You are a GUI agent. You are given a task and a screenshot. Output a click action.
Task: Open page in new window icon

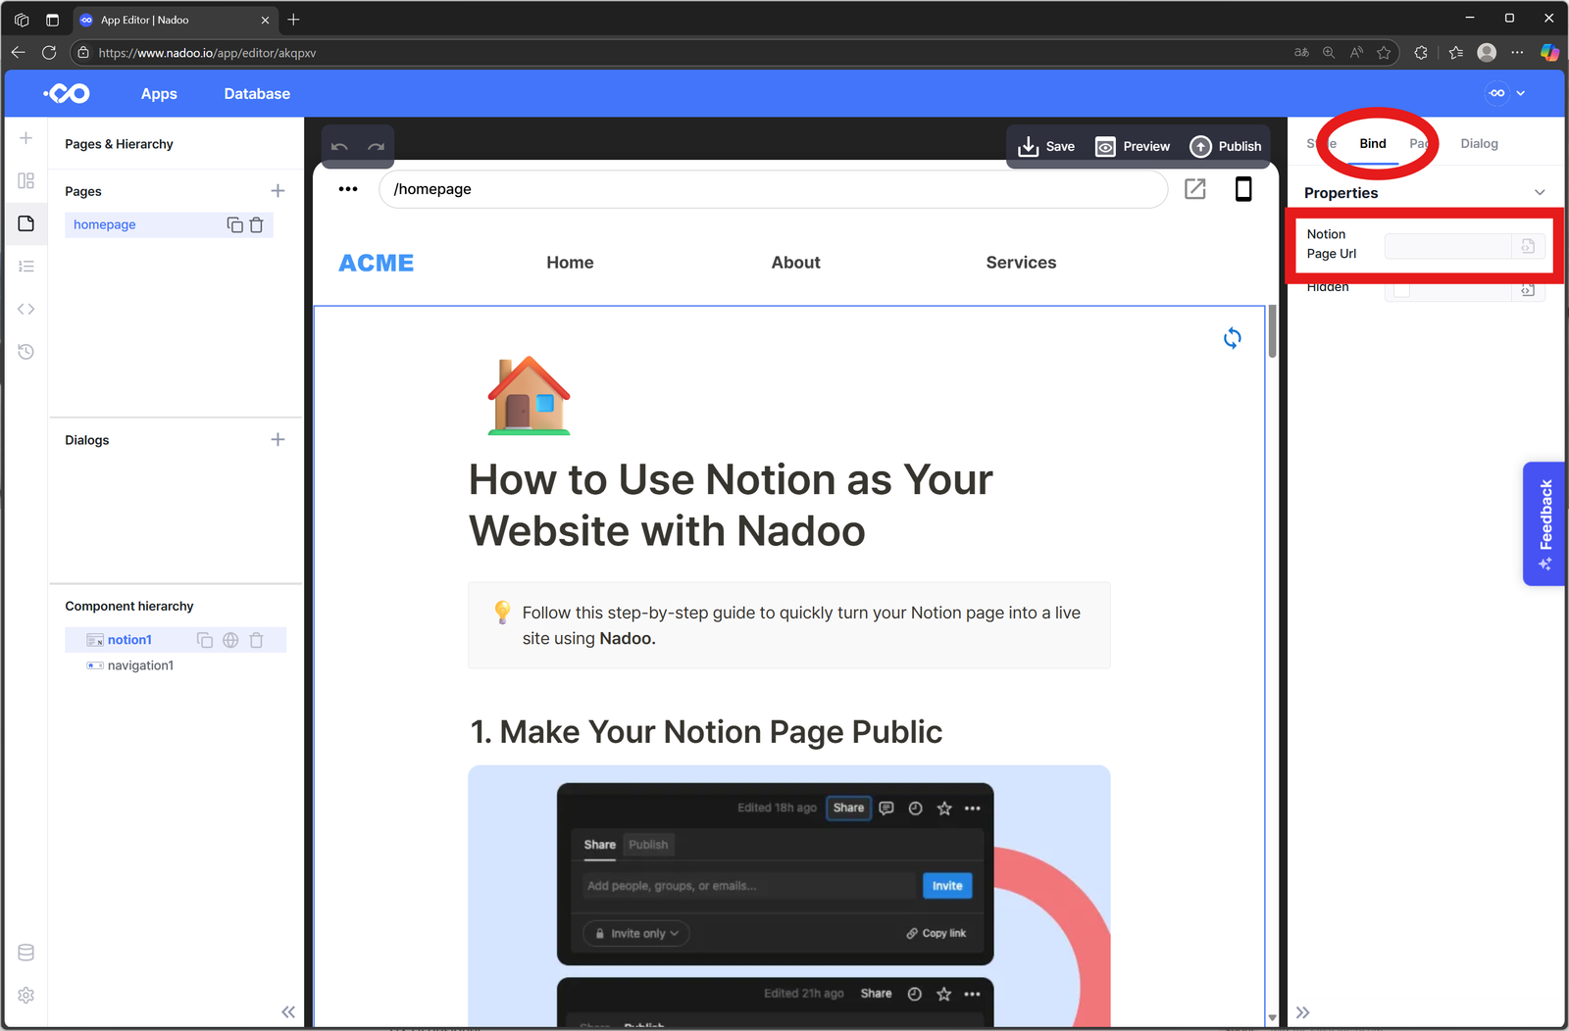[x=1194, y=189]
